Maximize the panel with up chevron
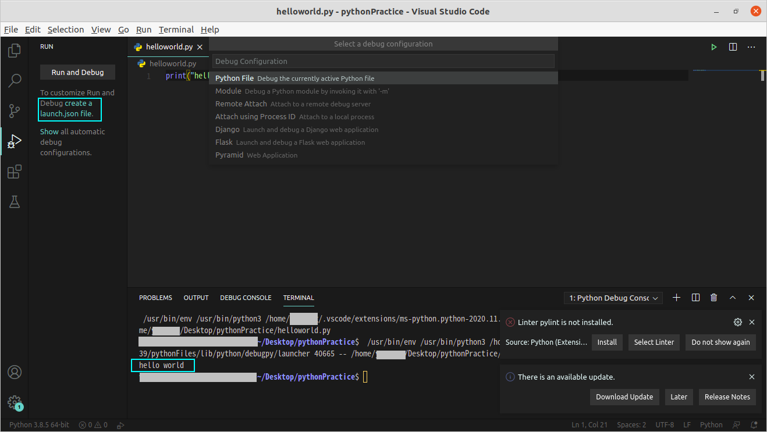 [733, 298]
